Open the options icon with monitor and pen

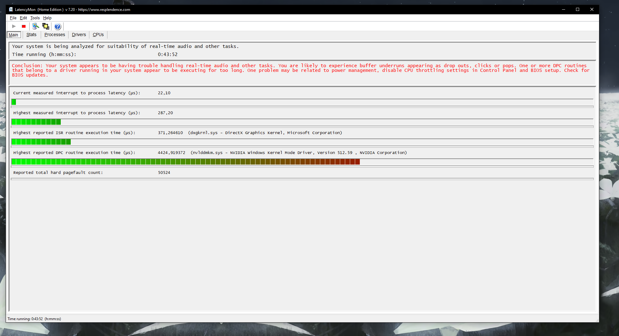(36, 26)
